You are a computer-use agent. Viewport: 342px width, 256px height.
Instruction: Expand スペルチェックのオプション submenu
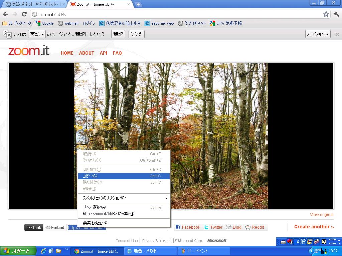pyautogui.click(x=124, y=198)
